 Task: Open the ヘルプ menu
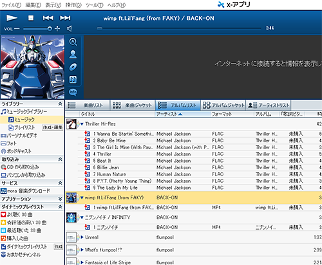pyautogui.click(x=117, y=5)
